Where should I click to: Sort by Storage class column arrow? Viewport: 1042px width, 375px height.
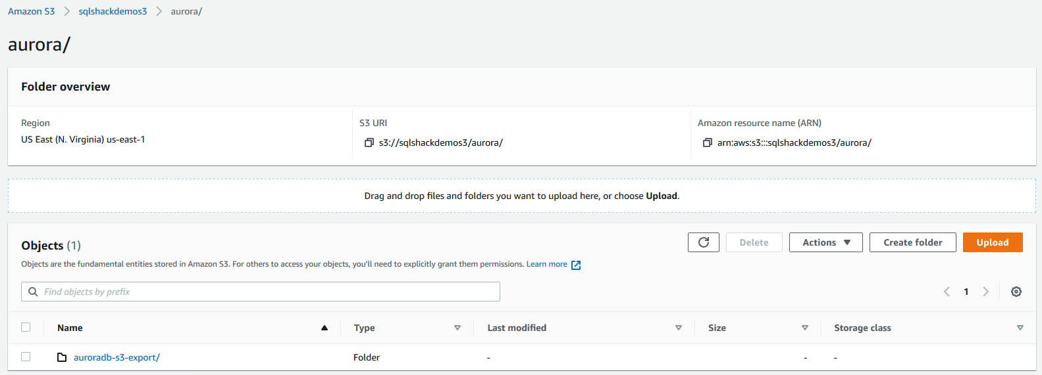[1020, 328]
